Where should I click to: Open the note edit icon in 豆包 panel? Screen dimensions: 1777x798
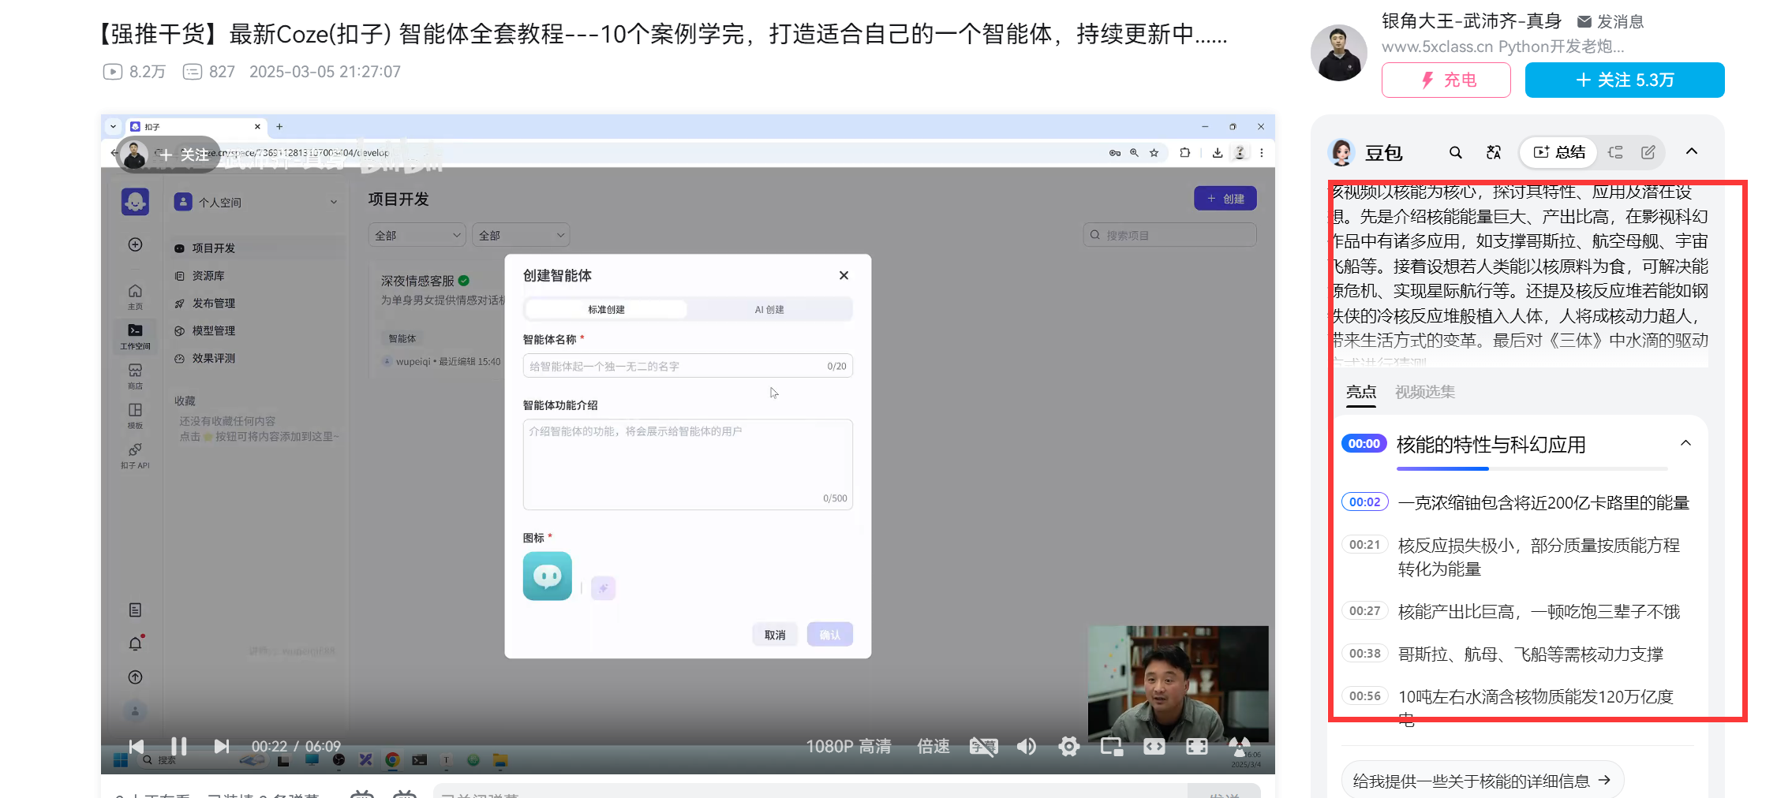1648,152
